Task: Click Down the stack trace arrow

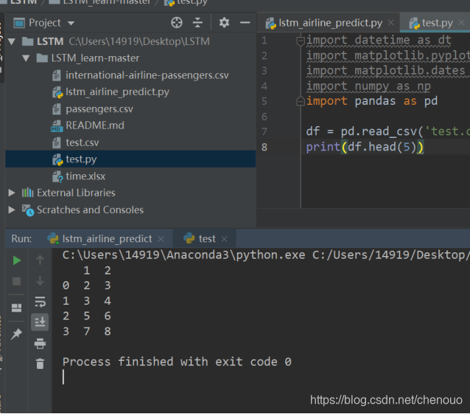Action: point(40,281)
